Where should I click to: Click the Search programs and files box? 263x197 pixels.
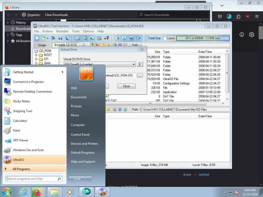click(34, 179)
